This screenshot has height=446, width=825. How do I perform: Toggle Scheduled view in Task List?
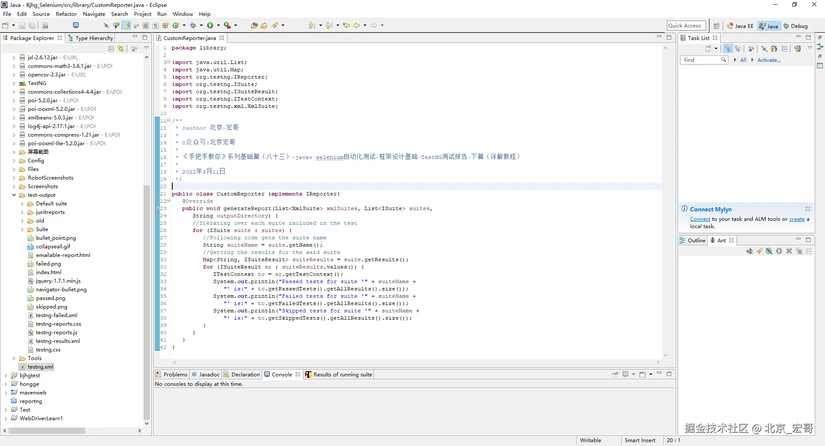point(738,49)
